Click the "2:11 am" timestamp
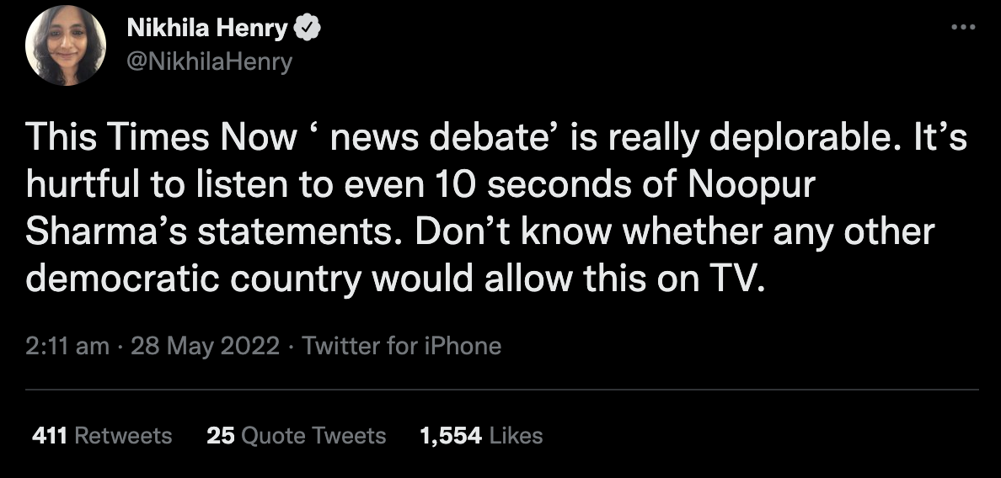This screenshot has width=1001, height=478. tap(67, 346)
